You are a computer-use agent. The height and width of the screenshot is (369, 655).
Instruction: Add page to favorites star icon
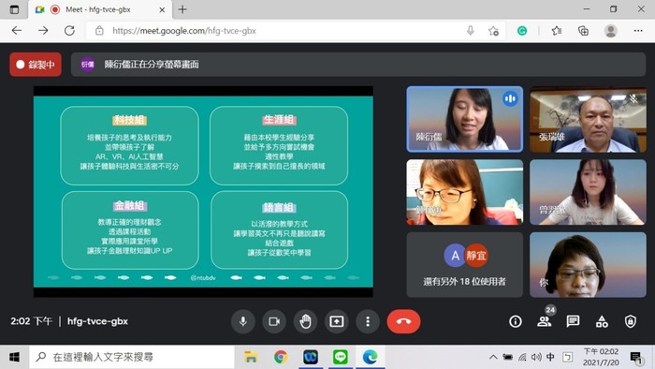point(493,31)
